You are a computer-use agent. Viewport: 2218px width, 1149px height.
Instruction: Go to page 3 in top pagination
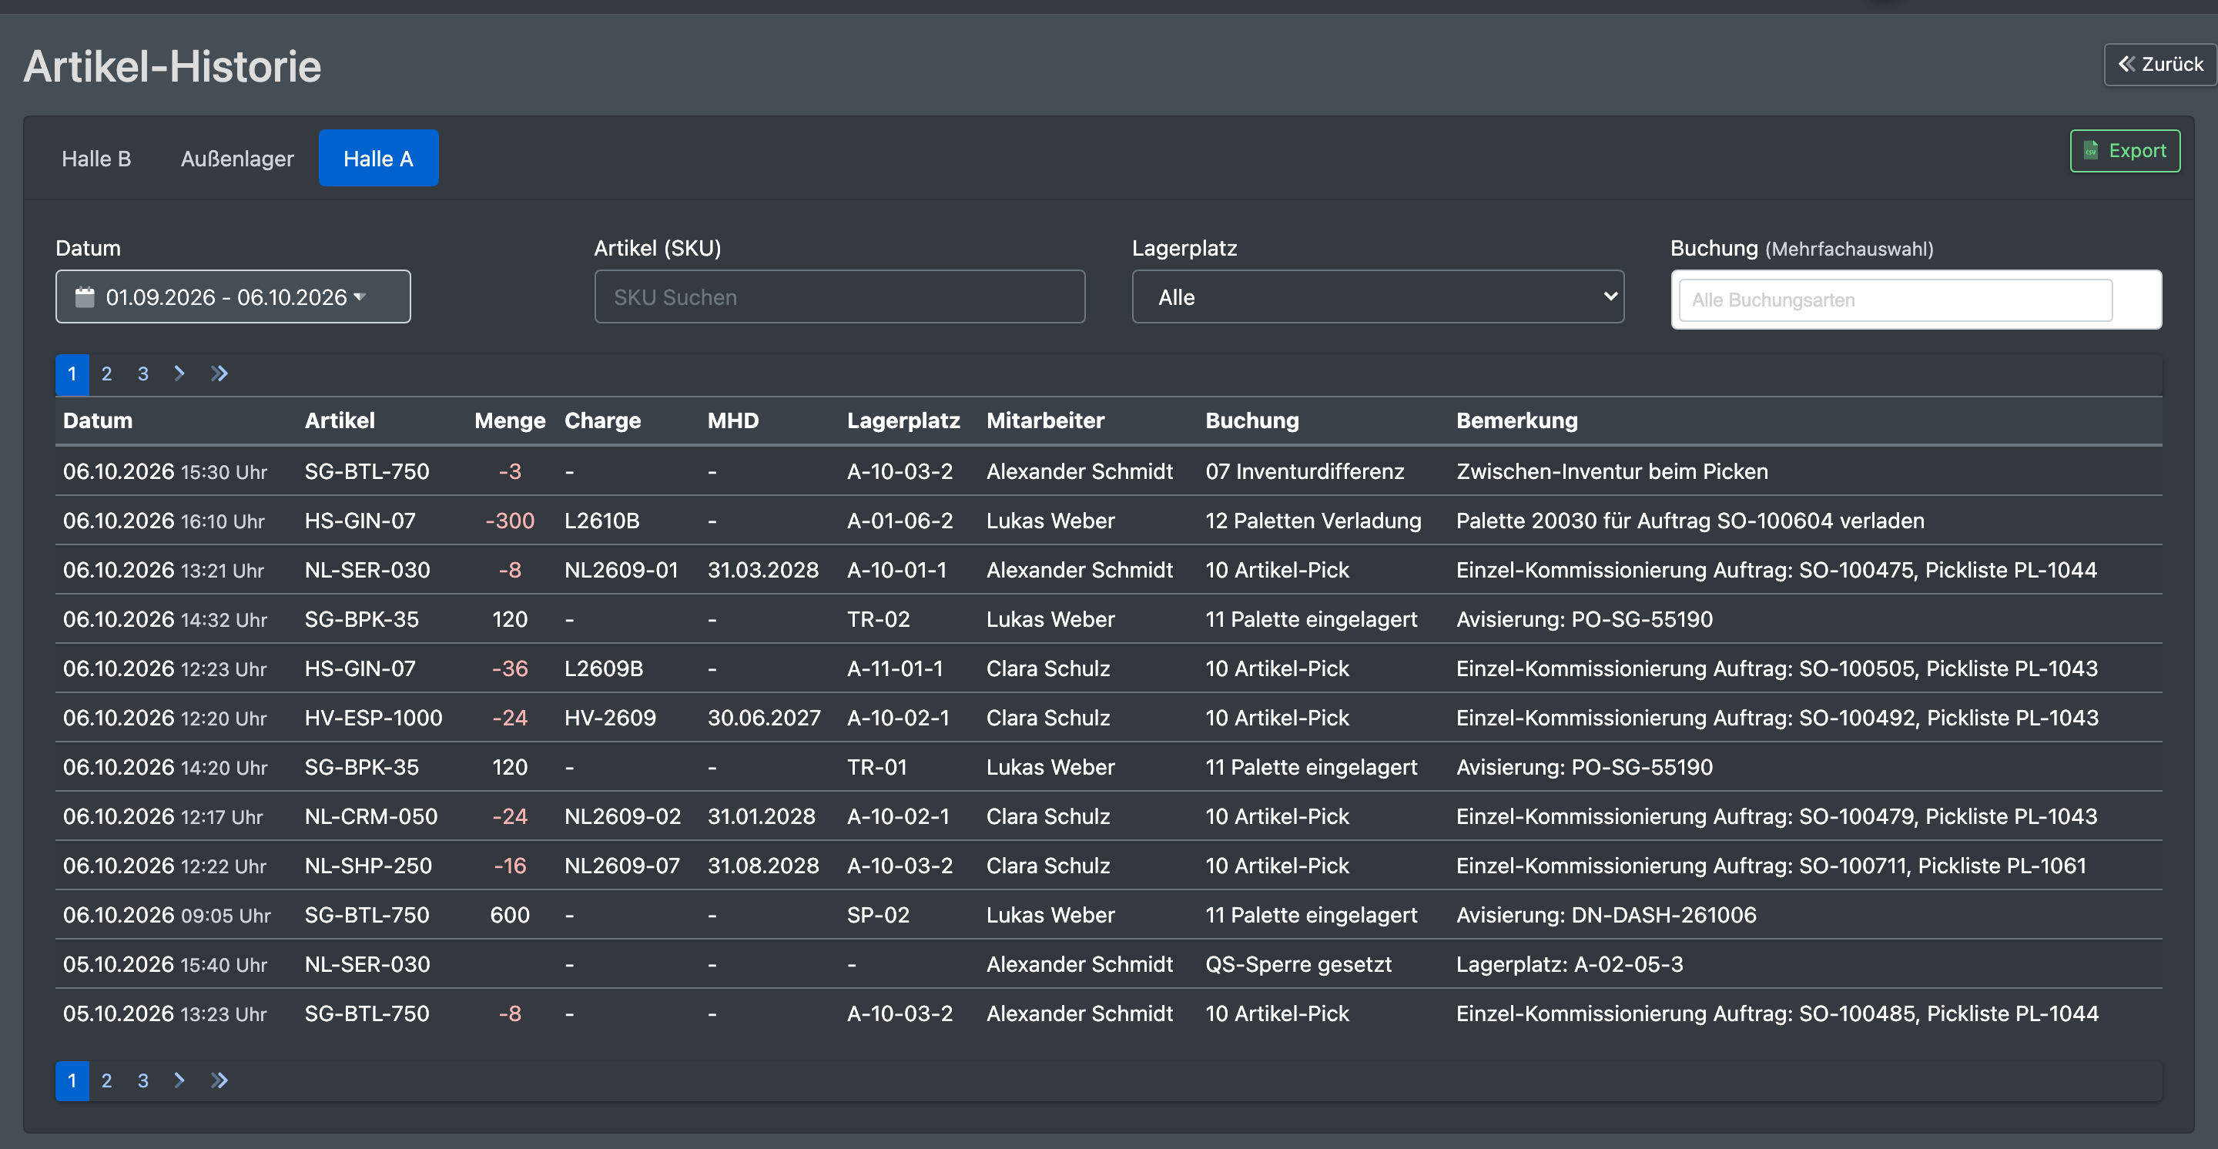coord(143,374)
